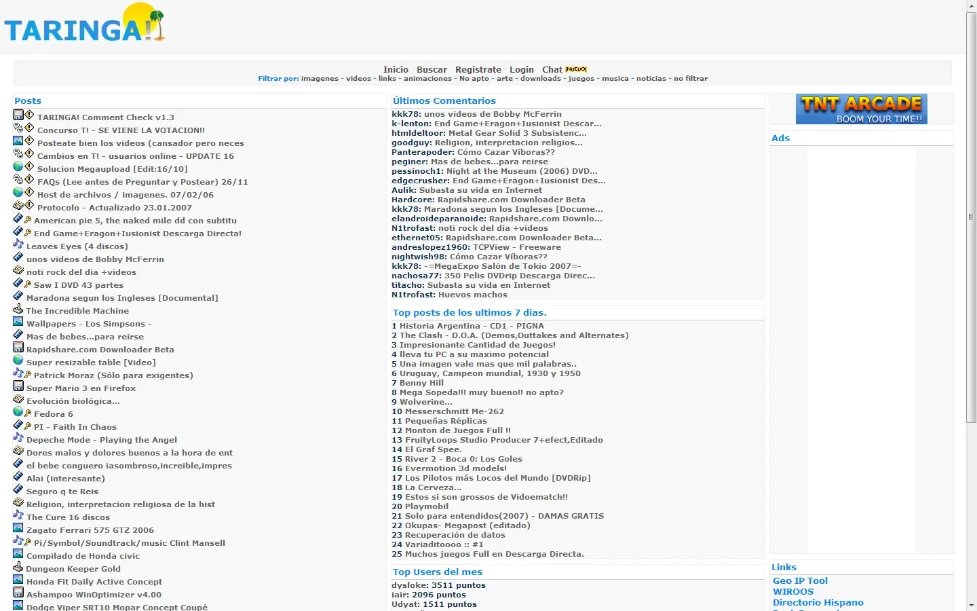977x611 pixels.
Task: Click the globe icon beside 'Solucion Megaupload'
Action: pos(18,166)
